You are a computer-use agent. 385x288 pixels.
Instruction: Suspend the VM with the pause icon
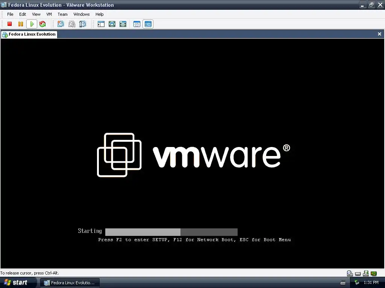[x=21, y=24]
